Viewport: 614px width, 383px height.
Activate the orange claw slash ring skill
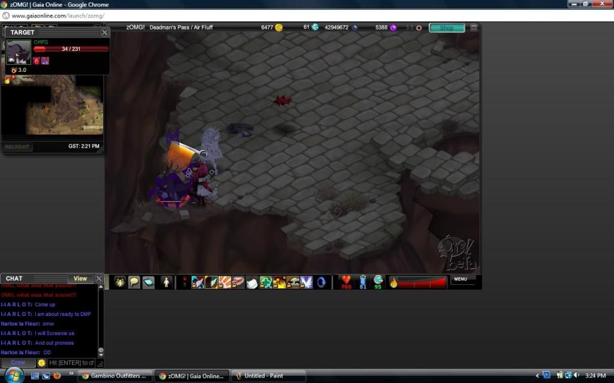coord(224,282)
